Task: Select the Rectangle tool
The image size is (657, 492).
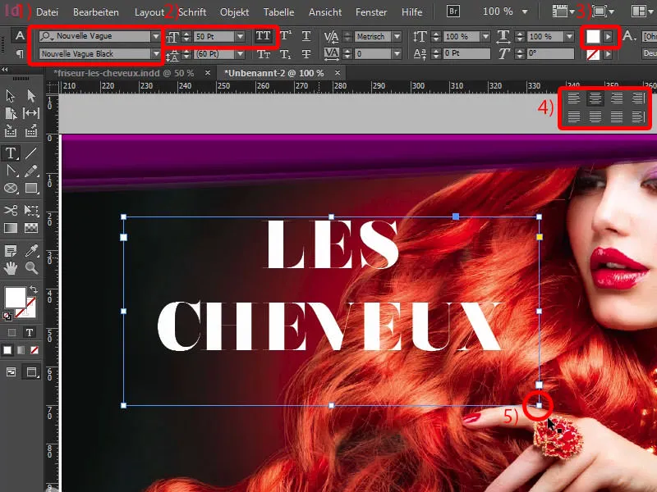Action: click(31, 189)
